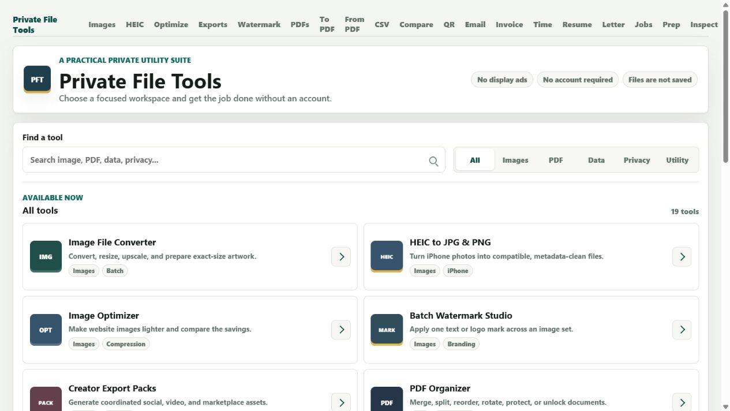Click Files are not saved badge
Viewport: 730px width, 411px height.
[660, 80]
